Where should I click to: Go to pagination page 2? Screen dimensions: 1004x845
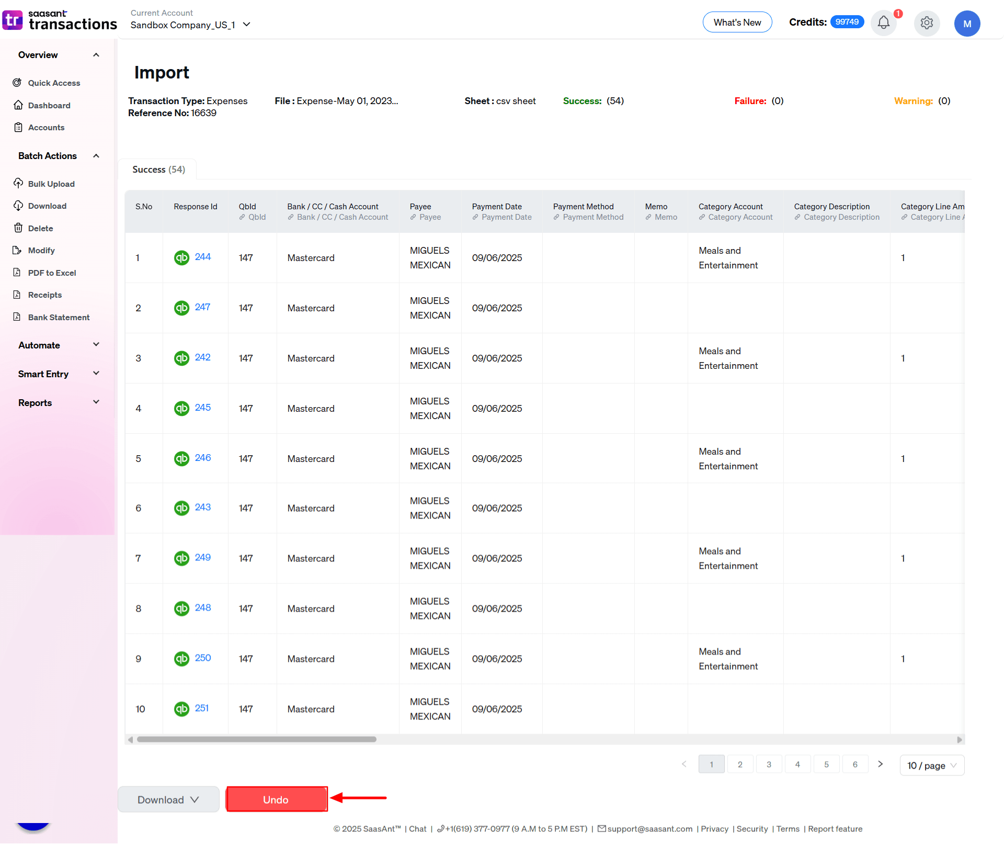point(740,764)
